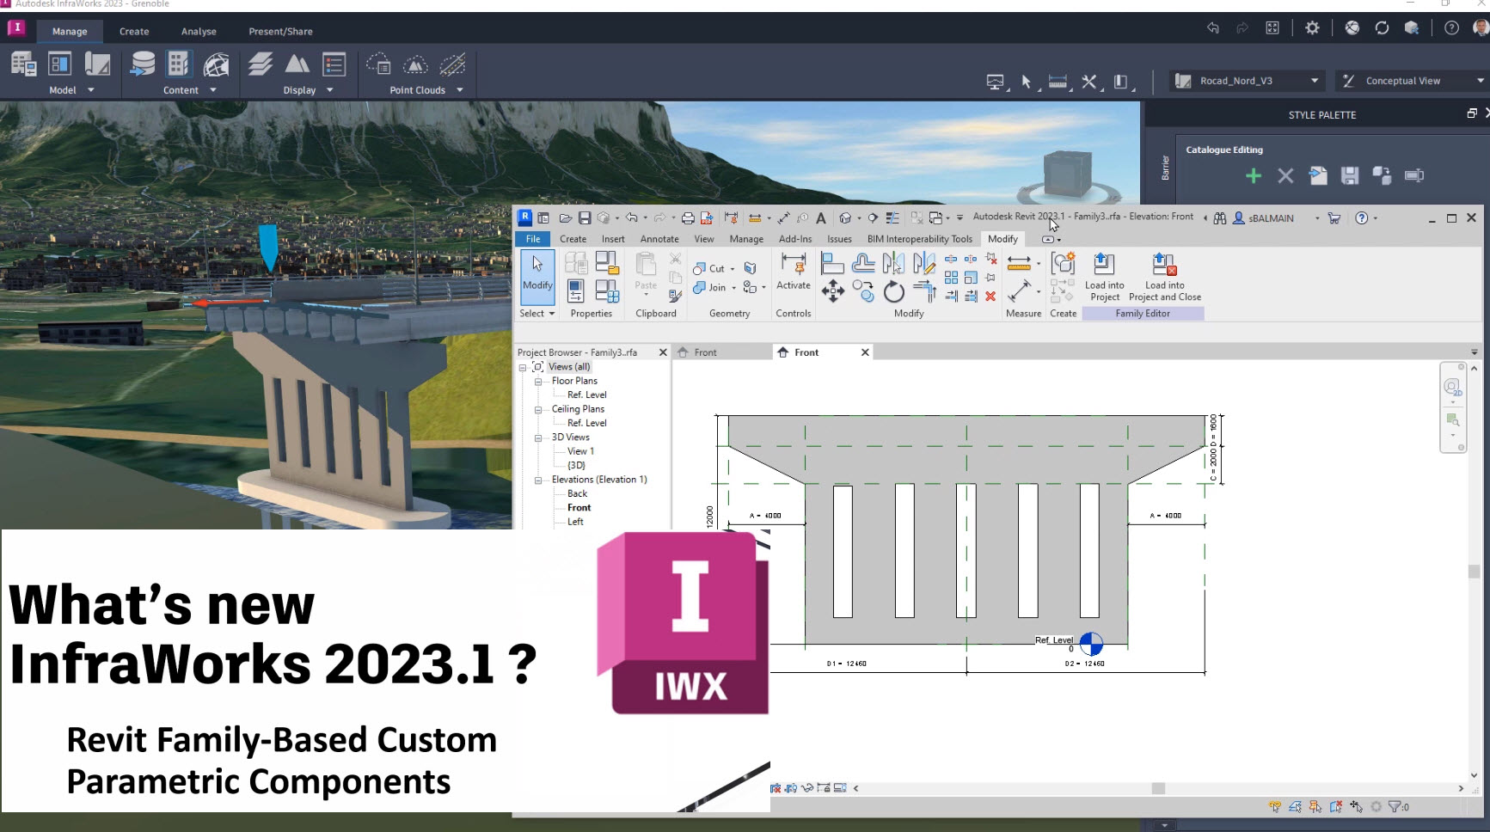Click the Modify tab label in Revit
This screenshot has height=832, width=1490.
click(x=1003, y=239)
